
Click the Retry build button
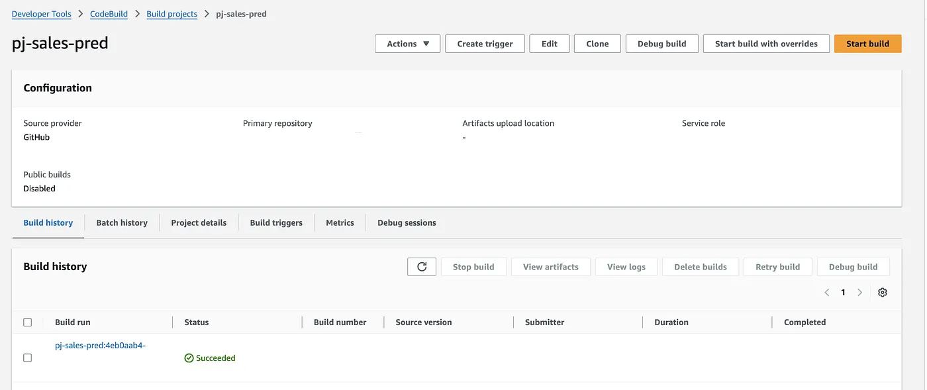click(778, 267)
